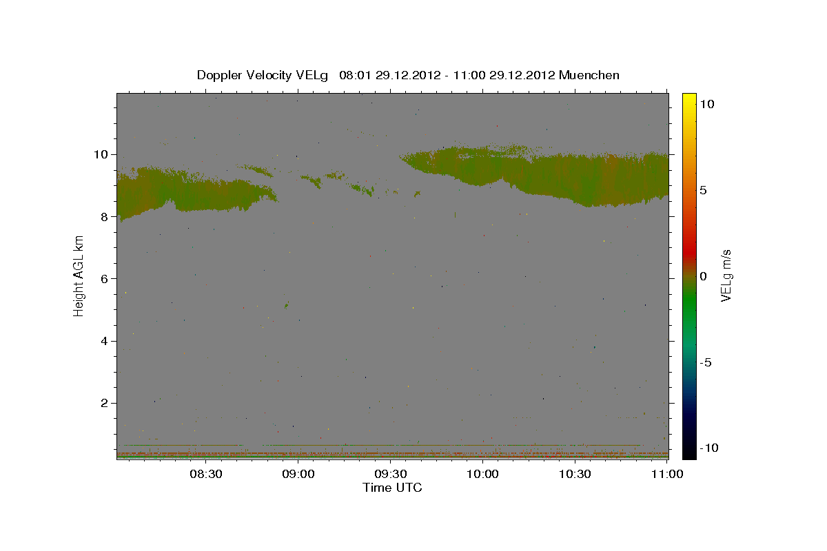Select the 'Height AGL km' axis label
Viewport: 827px width, 551px height.
coord(79,275)
